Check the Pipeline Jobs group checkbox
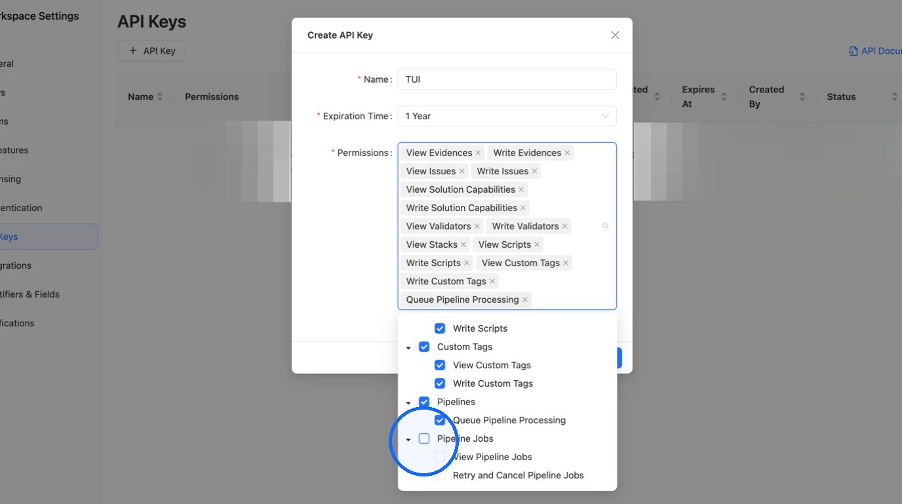Image resolution: width=902 pixels, height=504 pixels. pos(424,438)
